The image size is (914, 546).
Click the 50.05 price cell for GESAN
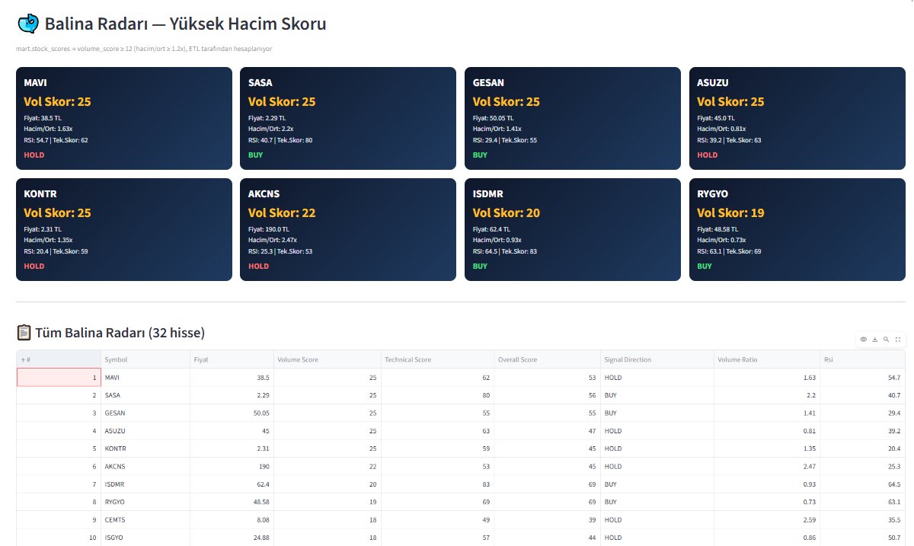tap(232, 413)
